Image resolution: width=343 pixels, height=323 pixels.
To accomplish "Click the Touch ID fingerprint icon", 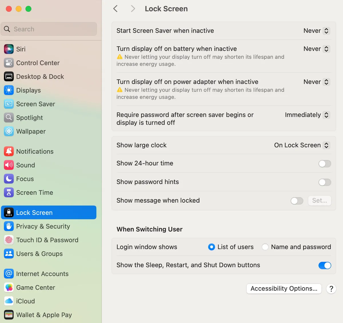I will click(9, 240).
